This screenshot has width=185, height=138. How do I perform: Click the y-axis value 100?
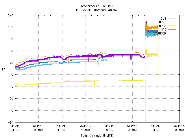tap(10, 27)
